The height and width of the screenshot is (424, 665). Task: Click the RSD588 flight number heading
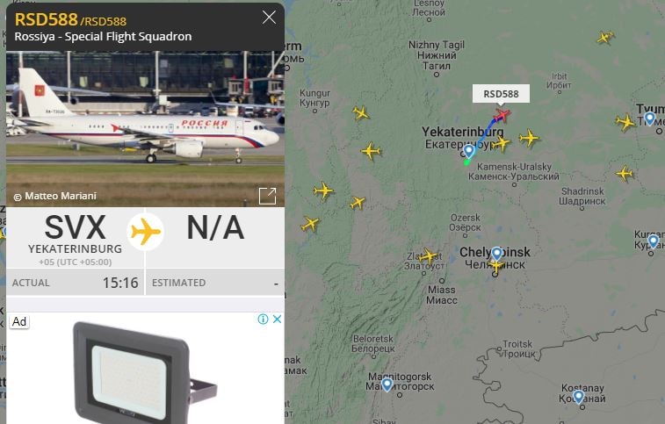[x=47, y=19]
